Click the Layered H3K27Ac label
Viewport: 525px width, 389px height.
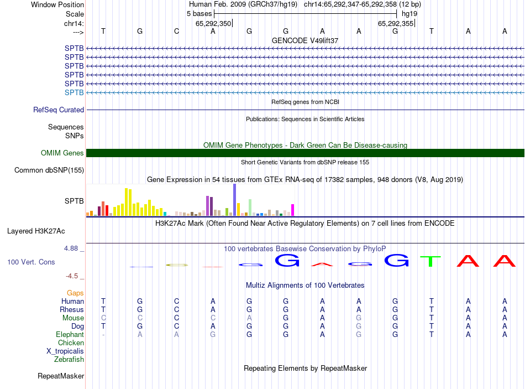coord(36,231)
